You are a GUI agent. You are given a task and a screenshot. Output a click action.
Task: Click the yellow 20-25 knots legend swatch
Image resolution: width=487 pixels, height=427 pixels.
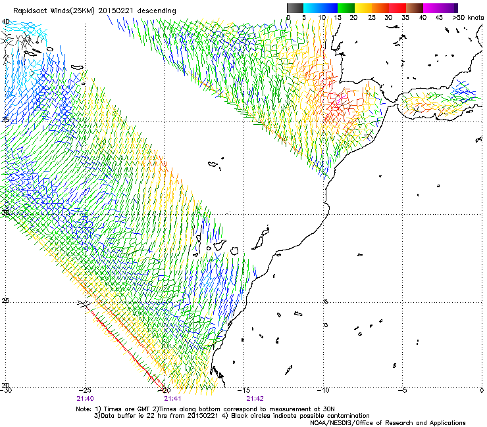coord(363,8)
